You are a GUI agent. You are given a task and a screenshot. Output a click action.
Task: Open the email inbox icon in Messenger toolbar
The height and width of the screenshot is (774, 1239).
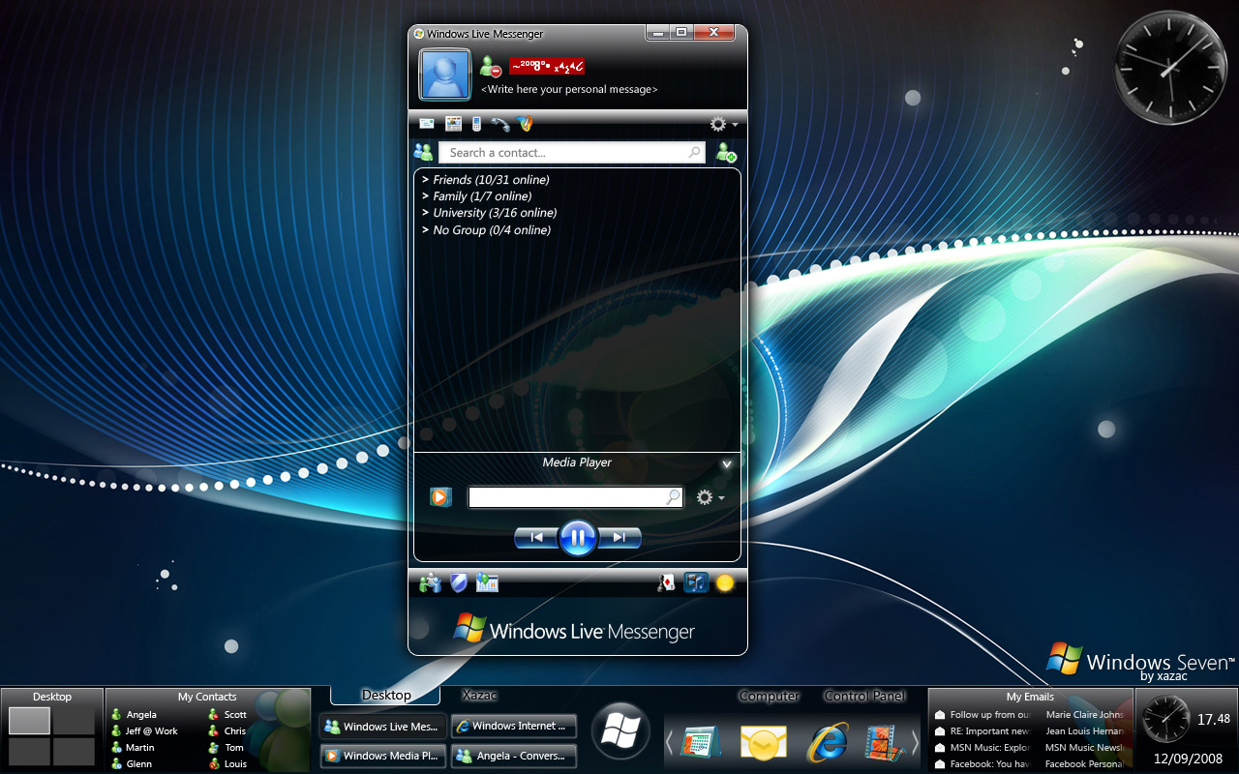click(427, 124)
